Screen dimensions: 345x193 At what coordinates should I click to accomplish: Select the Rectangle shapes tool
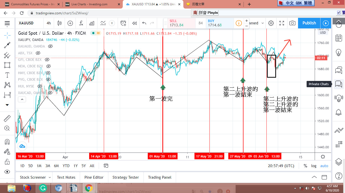point(7,65)
